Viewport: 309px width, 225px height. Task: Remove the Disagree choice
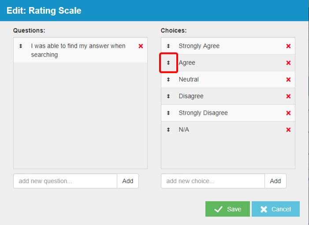tap(288, 96)
